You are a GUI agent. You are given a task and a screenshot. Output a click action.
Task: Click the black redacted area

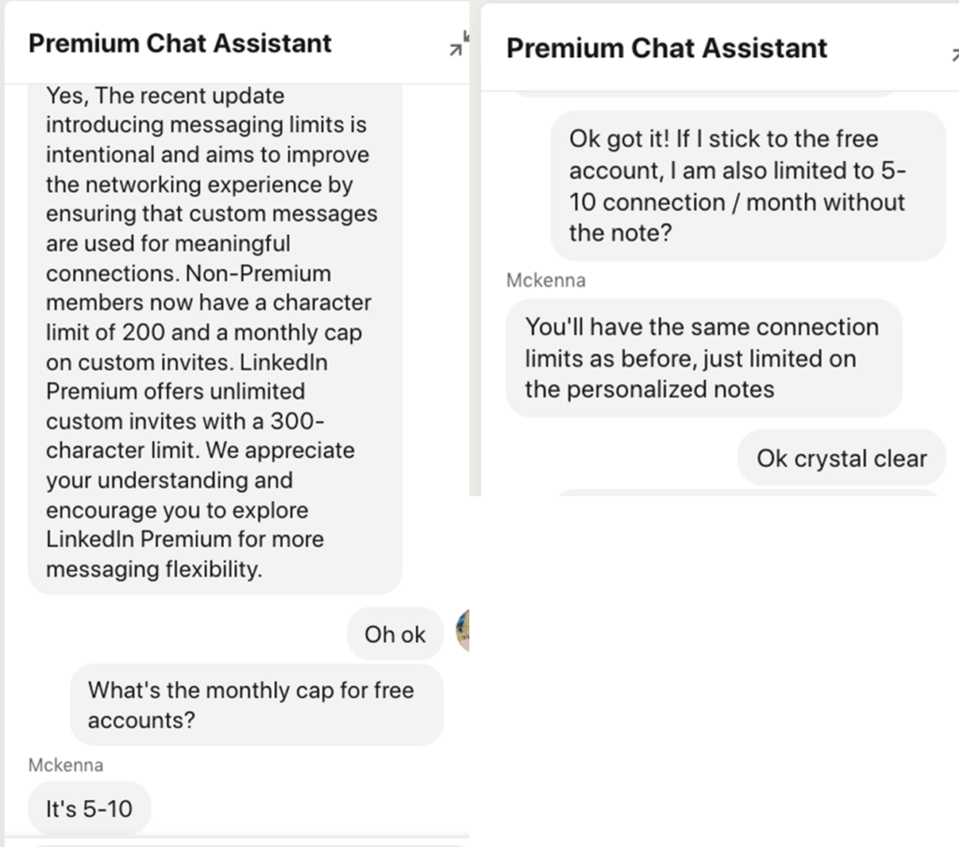point(714,672)
